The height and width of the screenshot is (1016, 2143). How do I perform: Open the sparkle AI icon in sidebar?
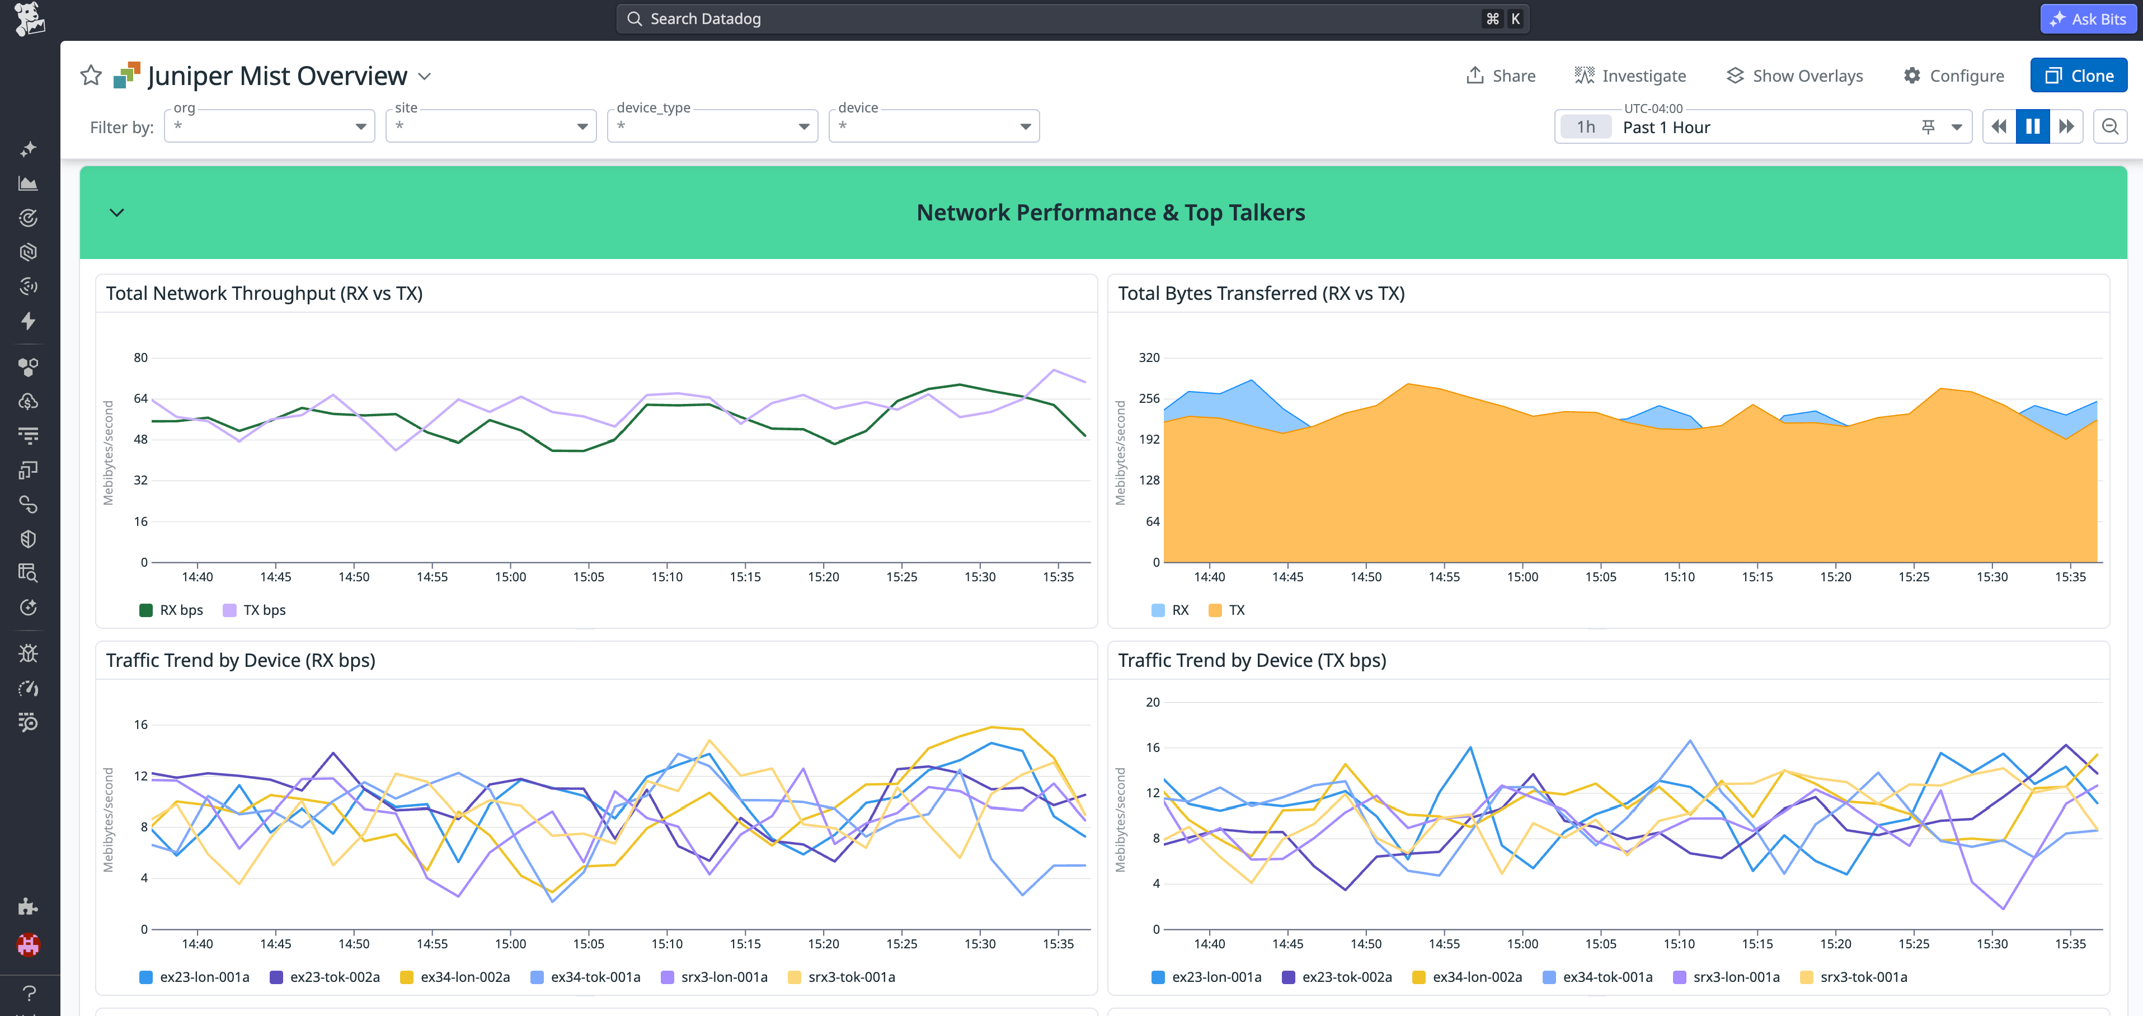(x=29, y=149)
